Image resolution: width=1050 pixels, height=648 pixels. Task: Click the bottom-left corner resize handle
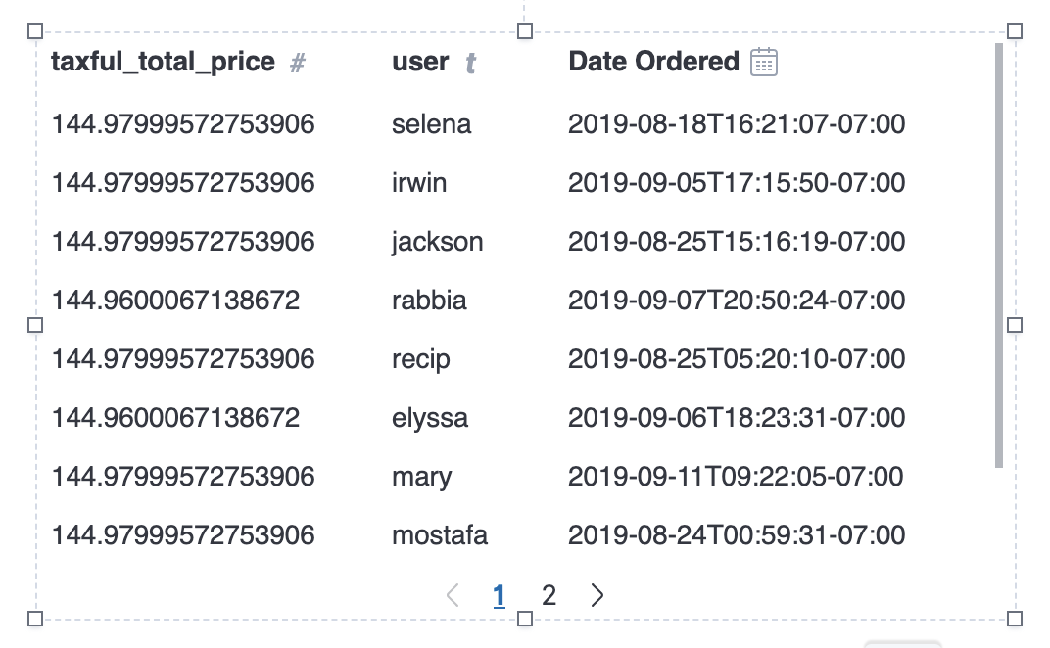tap(36, 619)
